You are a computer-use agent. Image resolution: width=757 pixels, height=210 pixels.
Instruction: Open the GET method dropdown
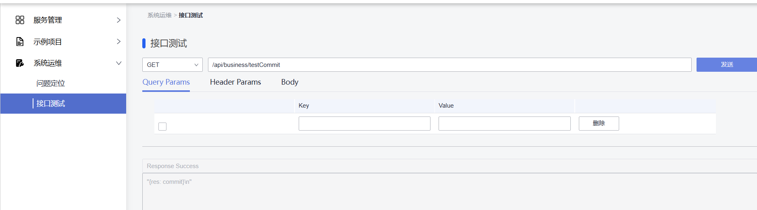click(172, 64)
